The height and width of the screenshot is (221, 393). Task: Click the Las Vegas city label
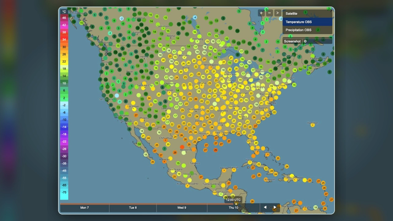134,107
